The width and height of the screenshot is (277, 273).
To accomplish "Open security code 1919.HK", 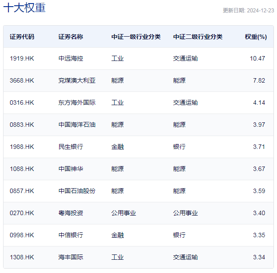I will (22, 58).
